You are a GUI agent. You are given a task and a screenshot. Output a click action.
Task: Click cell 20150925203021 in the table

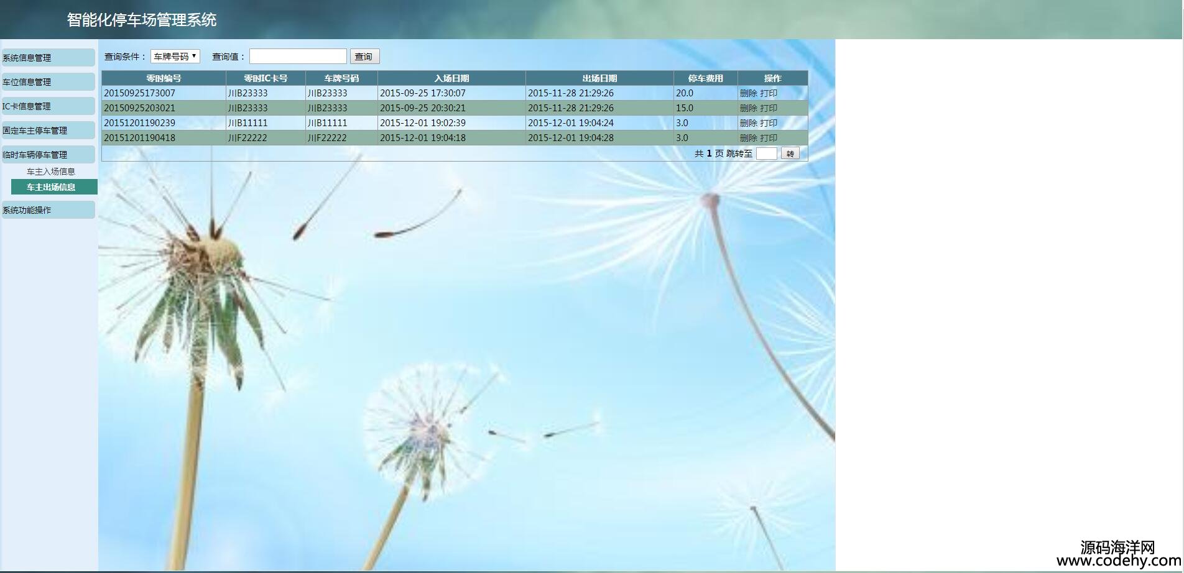[164, 108]
